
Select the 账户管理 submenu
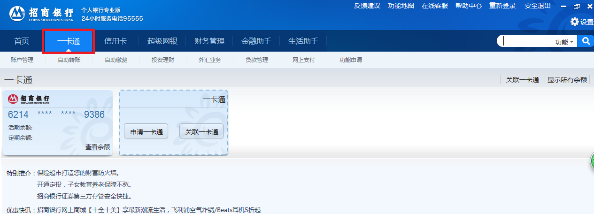pos(22,60)
